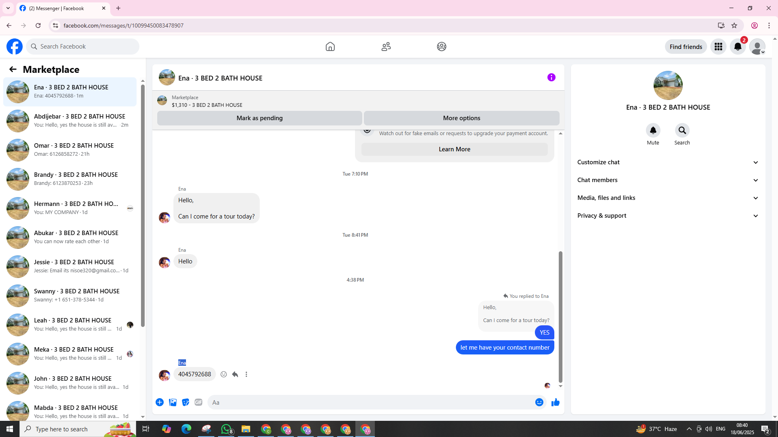The height and width of the screenshot is (437, 778).
Task: Open Abukar's 3 BED 2 BATH HOUSE chat
Action: click(x=70, y=238)
